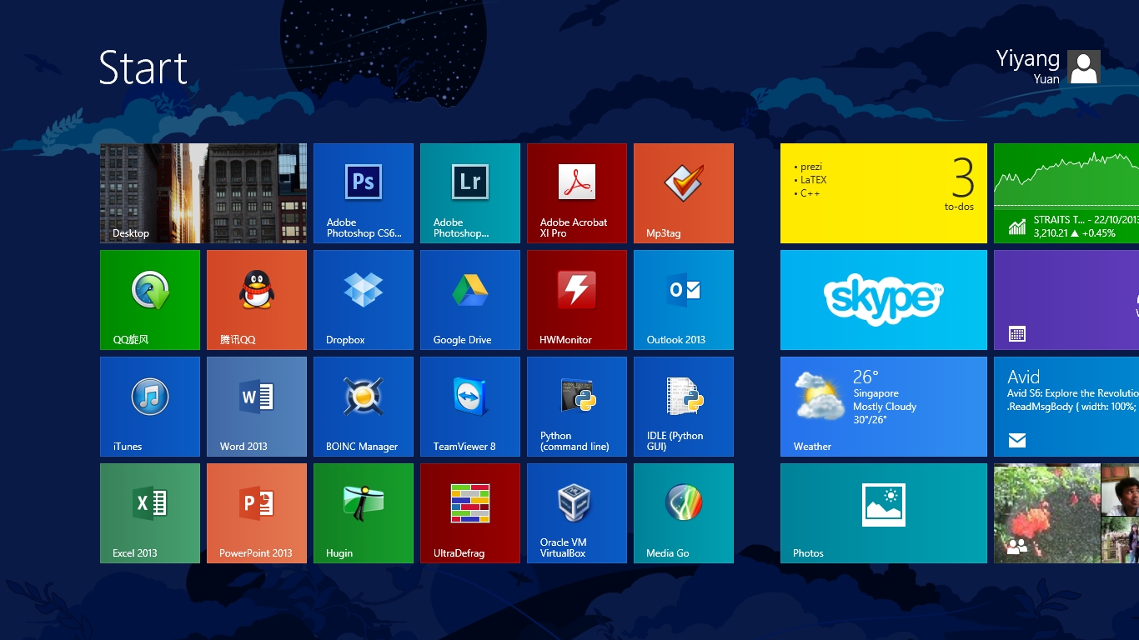This screenshot has width=1139, height=640.
Task: Open the Mail tile showing Avid
Action: pyautogui.click(x=1066, y=407)
